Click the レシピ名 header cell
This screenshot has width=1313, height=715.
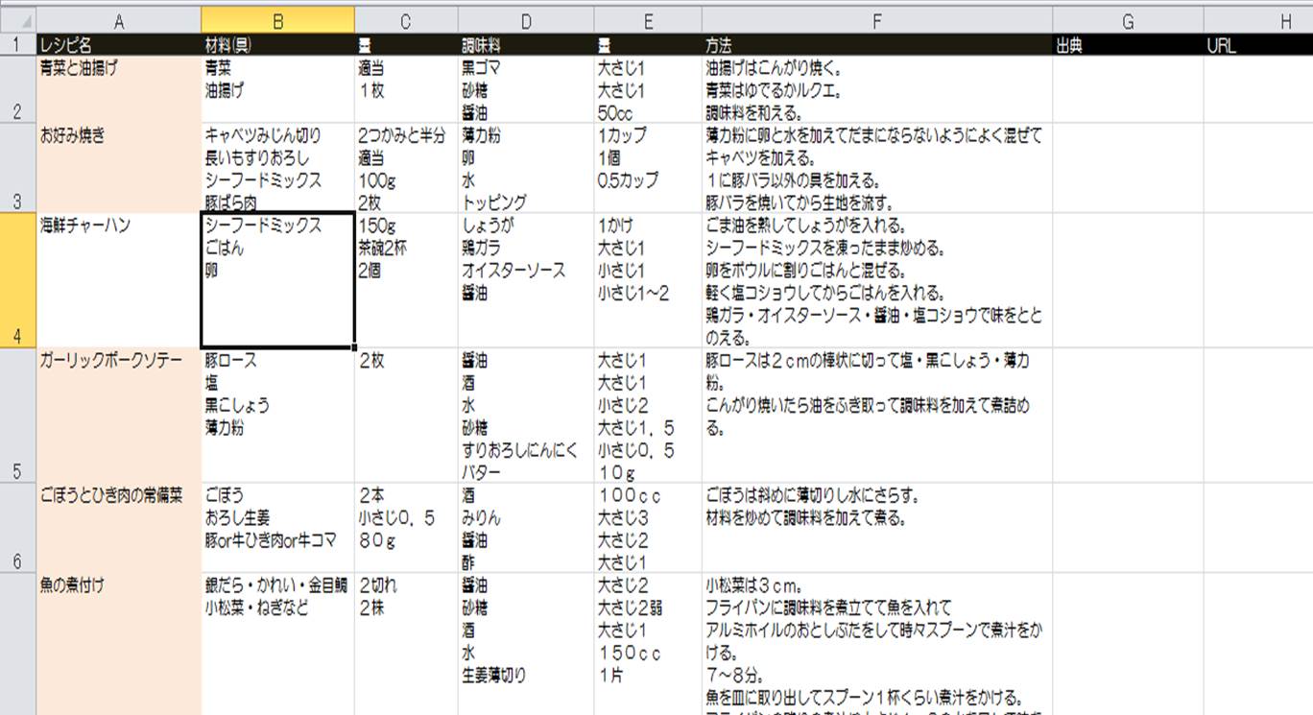click(x=118, y=45)
